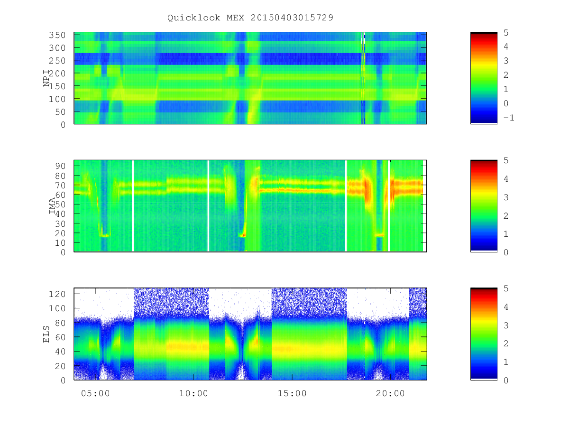
Task: Click the "1" label on ELS color bar
Action: pyautogui.click(x=506, y=362)
